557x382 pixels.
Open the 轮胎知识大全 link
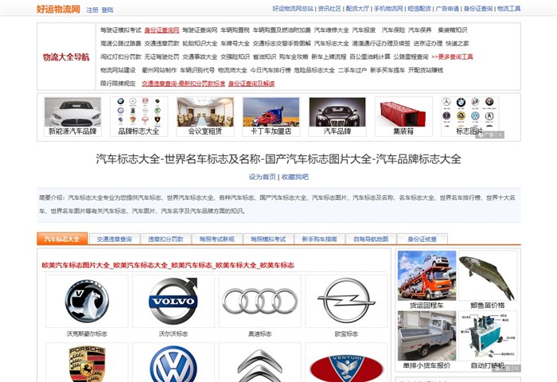pos(200,43)
